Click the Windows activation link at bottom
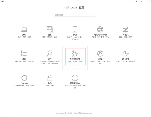Viewport: 151px width, 117px height. coord(75,113)
